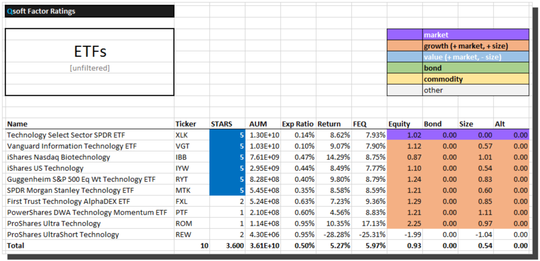Click the AUM column header
Screen dimensions: 540x261
click(x=263, y=124)
